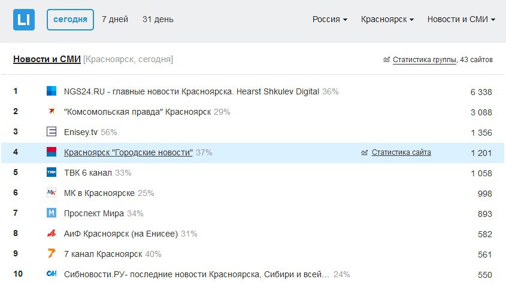506x285 pixels.
Task: Expand the Новости и СМИ category dropdown
Action: click(461, 20)
